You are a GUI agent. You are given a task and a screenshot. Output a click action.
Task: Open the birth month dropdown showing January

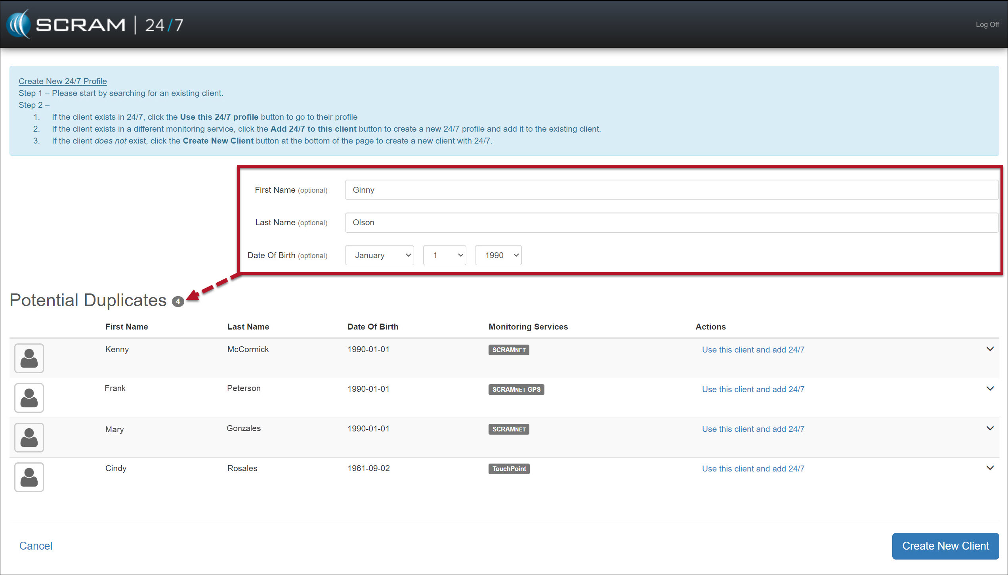[379, 255]
